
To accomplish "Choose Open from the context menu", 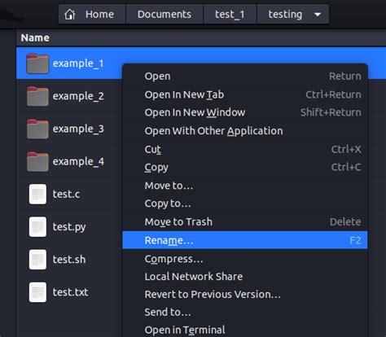I will [x=245, y=77].
